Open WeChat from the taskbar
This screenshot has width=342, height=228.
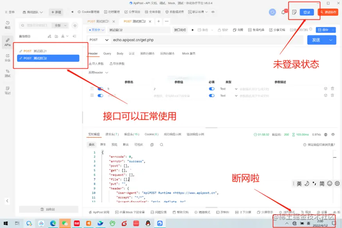pyautogui.click(x=65, y=223)
